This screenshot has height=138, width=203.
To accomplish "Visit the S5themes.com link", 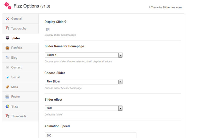I will (172, 7).
